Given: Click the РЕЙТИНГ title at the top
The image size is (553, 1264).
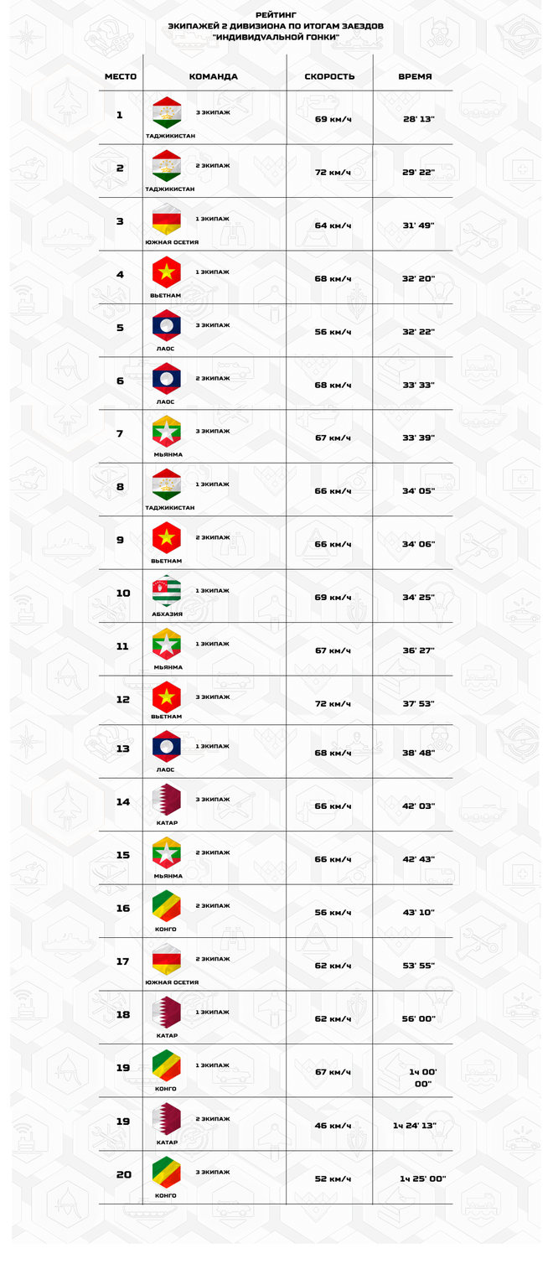Looking at the screenshot, I should [x=276, y=15].
